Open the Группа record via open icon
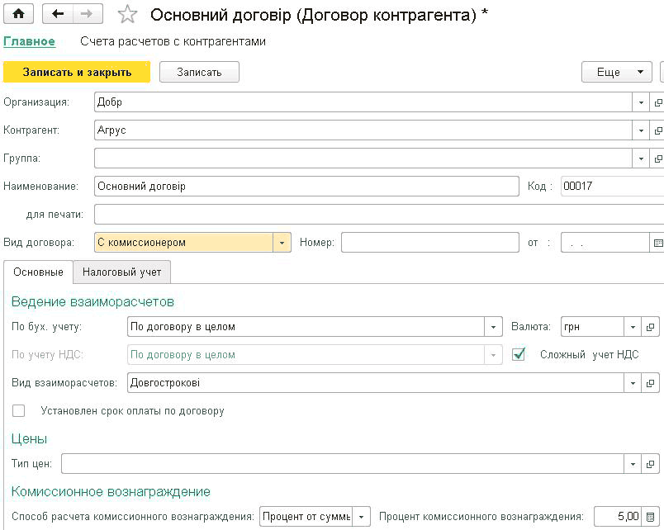 pyautogui.click(x=657, y=159)
